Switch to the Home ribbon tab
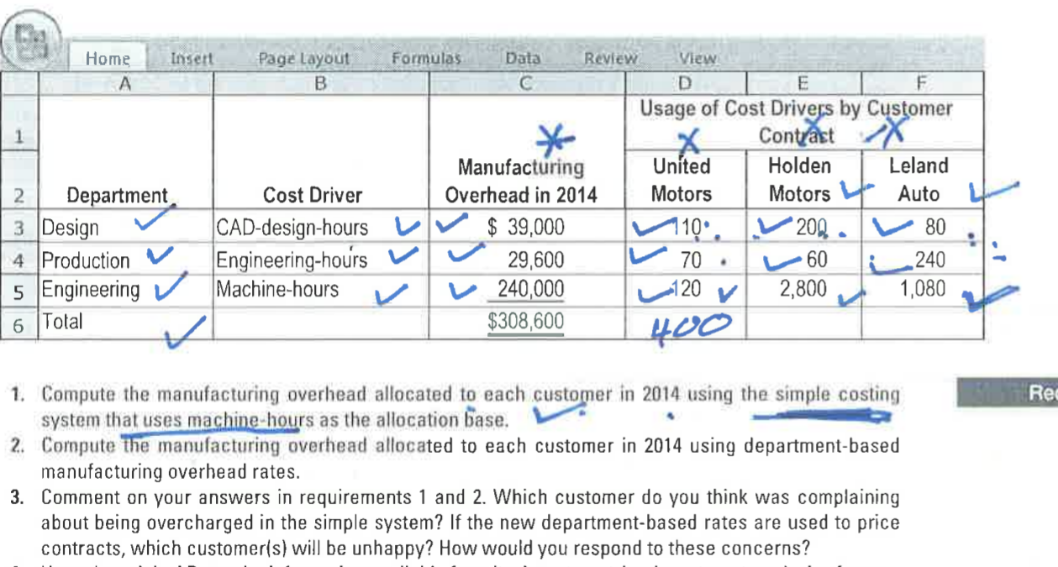The height and width of the screenshot is (567, 1058). [x=108, y=59]
